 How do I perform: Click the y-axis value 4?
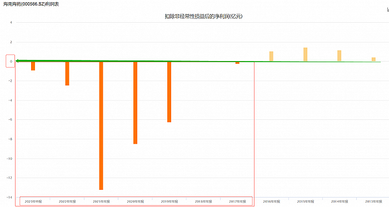[x=11, y=23]
